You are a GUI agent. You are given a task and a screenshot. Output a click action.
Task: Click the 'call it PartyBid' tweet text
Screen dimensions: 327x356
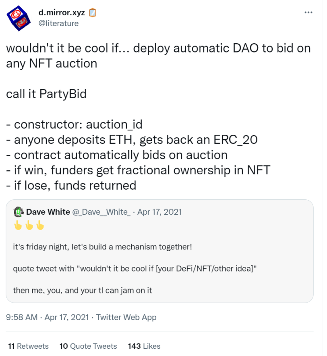46,94
